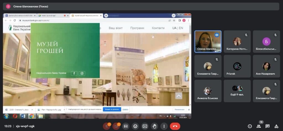Open a new browser tab with plus button
This screenshot has height=131, width=283.
pos(106,16)
